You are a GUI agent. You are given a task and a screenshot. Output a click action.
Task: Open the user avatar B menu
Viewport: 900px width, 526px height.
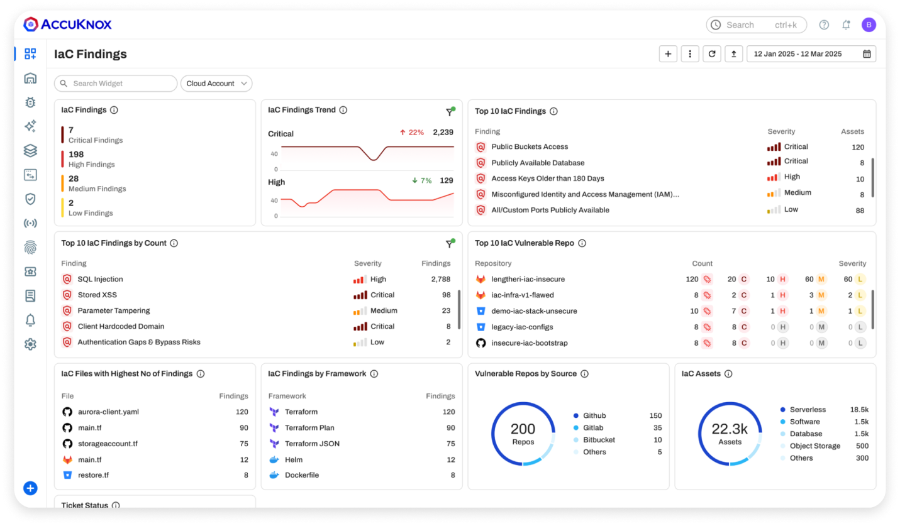(869, 25)
